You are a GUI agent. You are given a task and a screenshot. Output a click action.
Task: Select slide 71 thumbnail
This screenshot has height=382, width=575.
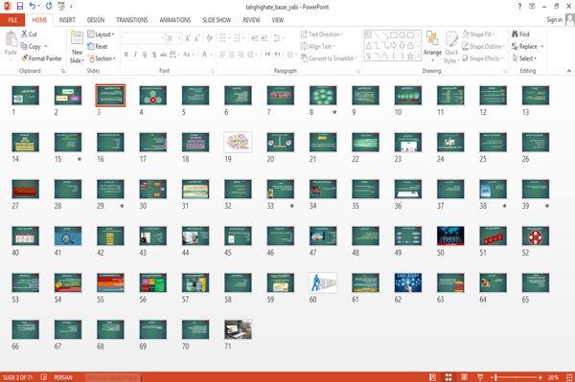[x=238, y=329]
